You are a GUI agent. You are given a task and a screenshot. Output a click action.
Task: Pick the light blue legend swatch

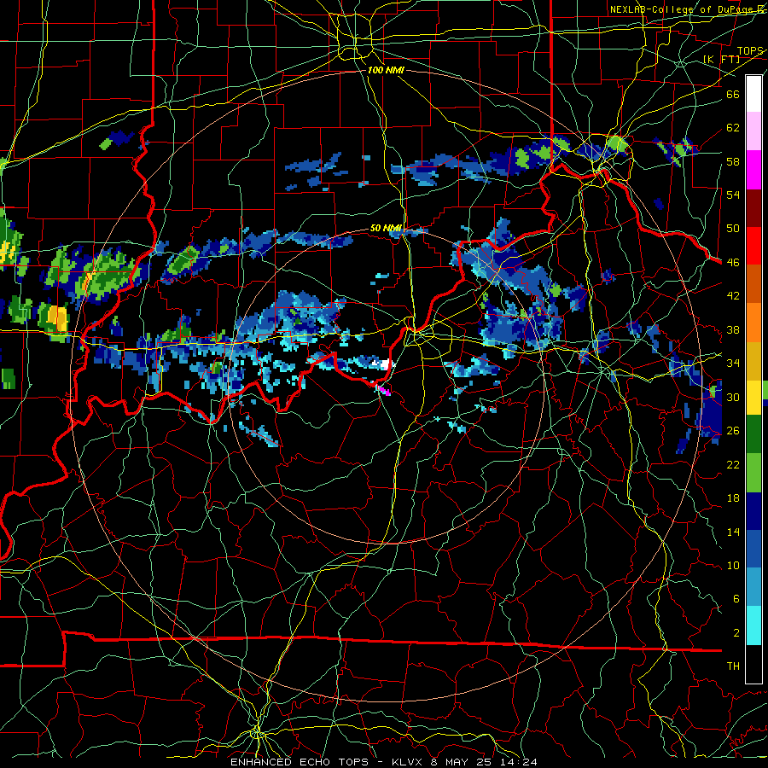click(x=753, y=587)
